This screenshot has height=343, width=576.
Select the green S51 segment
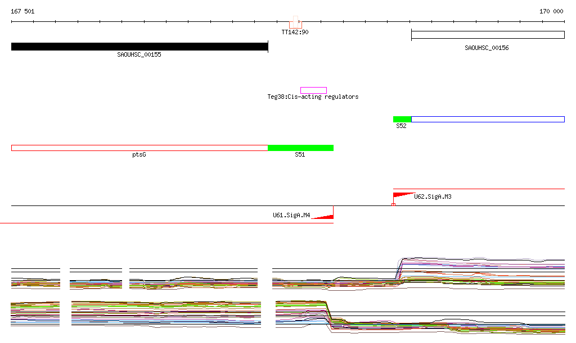[300, 148]
